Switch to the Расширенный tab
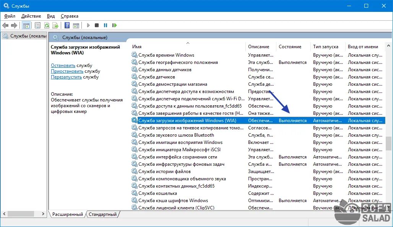 [x=67, y=214]
